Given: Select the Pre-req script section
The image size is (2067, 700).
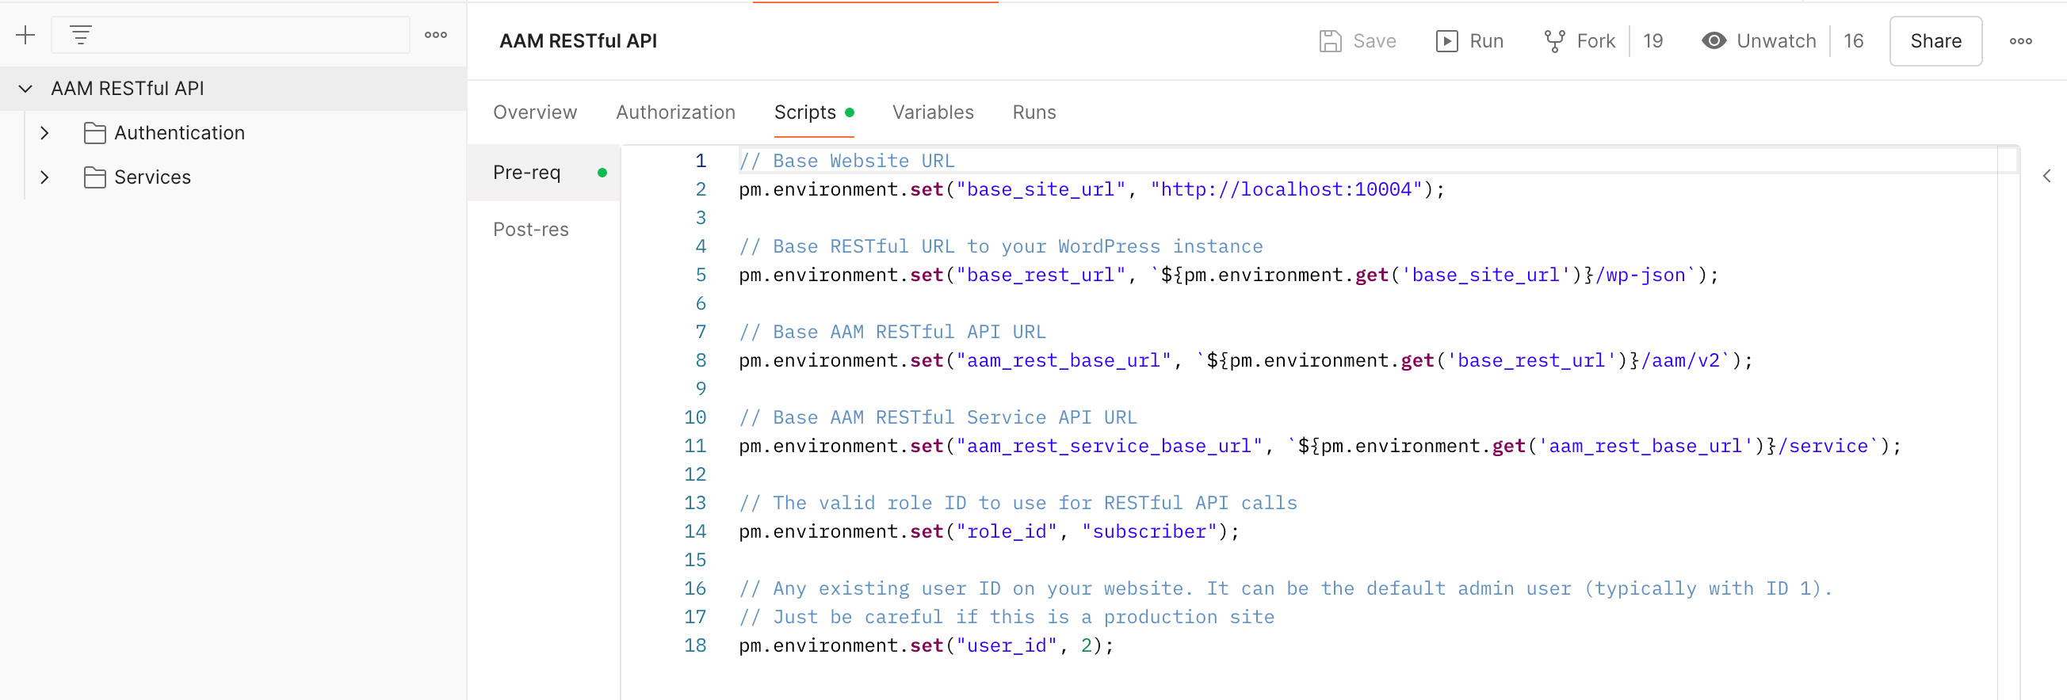Looking at the screenshot, I should coord(543,173).
